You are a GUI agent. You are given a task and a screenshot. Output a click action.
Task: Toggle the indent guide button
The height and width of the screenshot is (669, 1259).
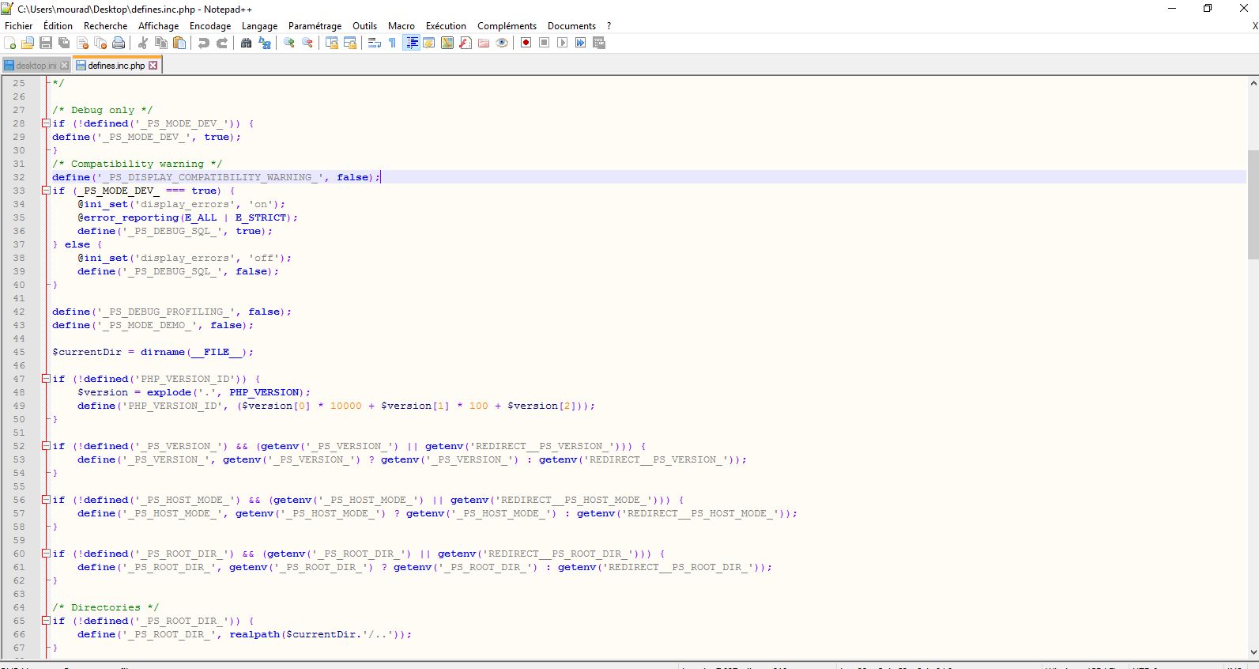pos(411,43)
